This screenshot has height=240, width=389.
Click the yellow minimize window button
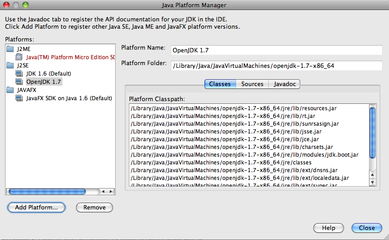(16, 5)
